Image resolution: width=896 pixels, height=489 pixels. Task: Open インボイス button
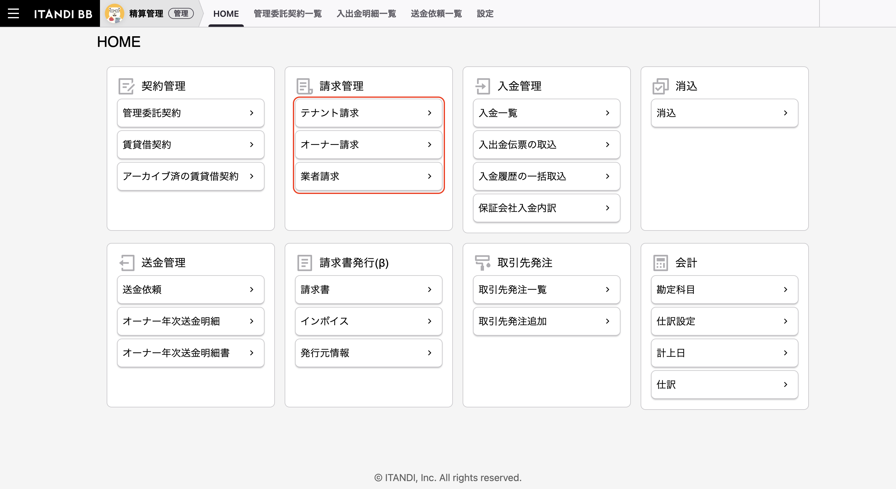tap(368, 321)
